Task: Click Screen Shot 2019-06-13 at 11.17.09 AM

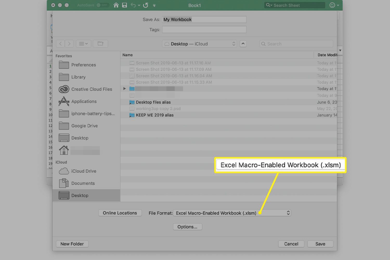Action: (229, 69)
